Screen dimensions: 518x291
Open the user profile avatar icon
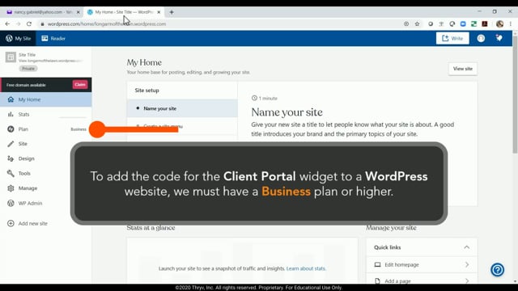click(481, 38)
